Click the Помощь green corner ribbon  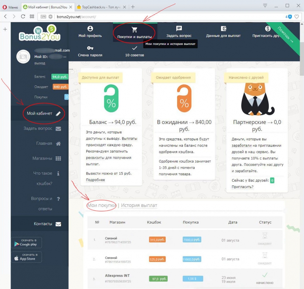coord(285,35)
